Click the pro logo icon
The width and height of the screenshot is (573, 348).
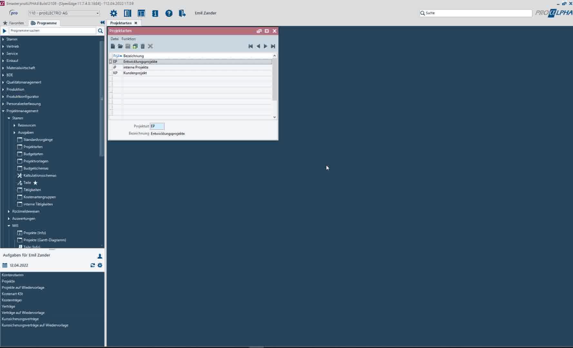14,13
